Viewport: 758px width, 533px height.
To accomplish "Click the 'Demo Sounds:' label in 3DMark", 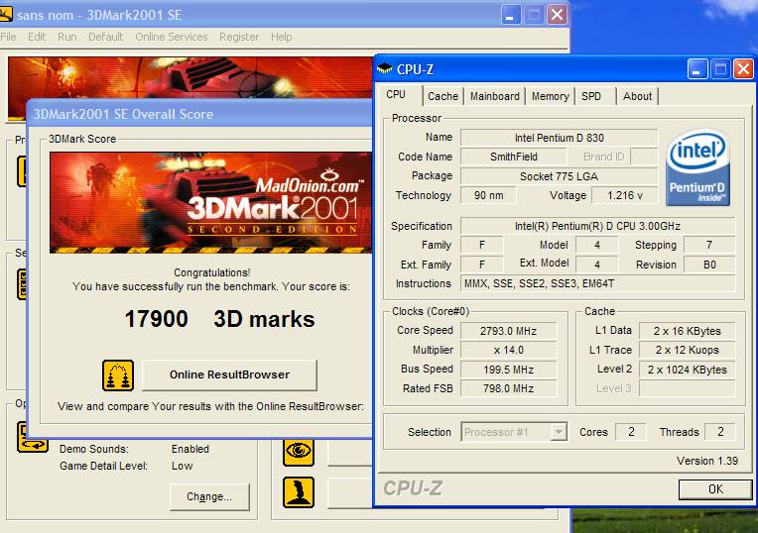I will 94,449.
